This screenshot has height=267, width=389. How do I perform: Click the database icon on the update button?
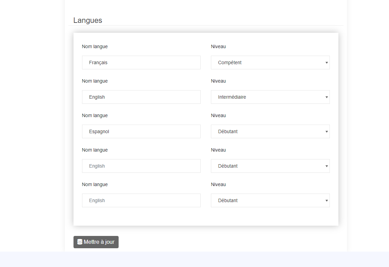tap(80, 242)
